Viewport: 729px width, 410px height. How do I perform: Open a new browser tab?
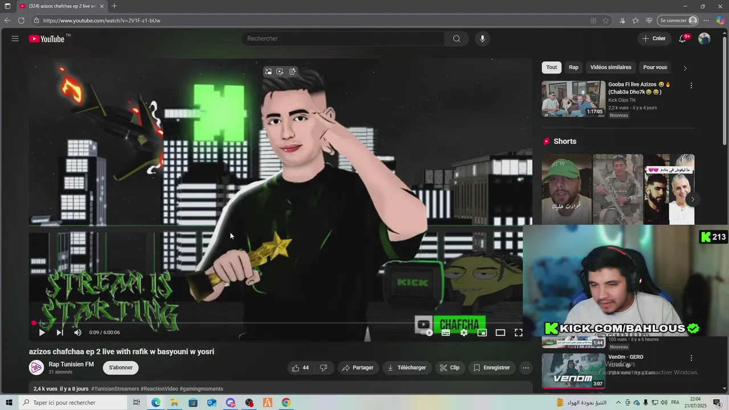pyautogui.click(x=114, y=6)
